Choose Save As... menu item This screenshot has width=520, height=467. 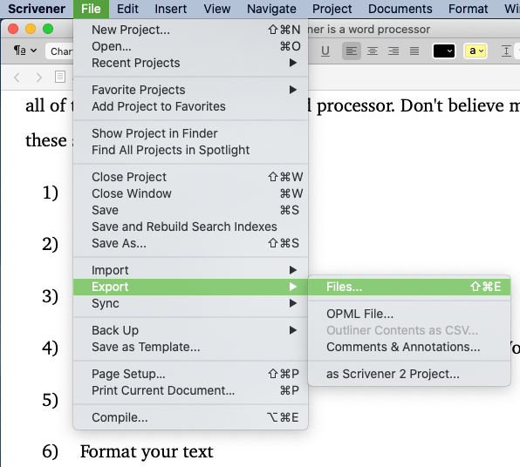[191, 243]
